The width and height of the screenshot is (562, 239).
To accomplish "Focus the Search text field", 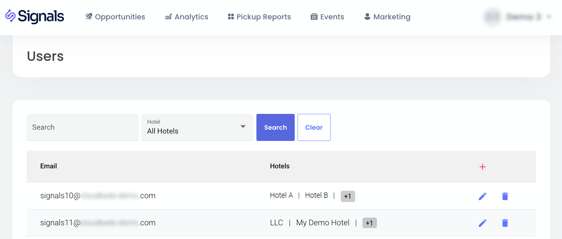I will point(83,127).
